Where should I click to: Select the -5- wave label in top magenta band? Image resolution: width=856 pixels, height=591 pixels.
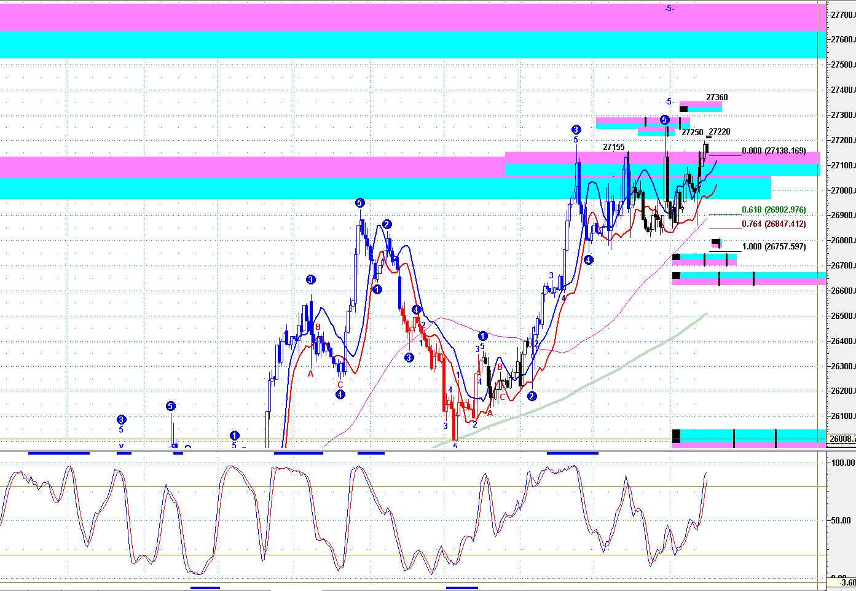(x=669, y=8)
